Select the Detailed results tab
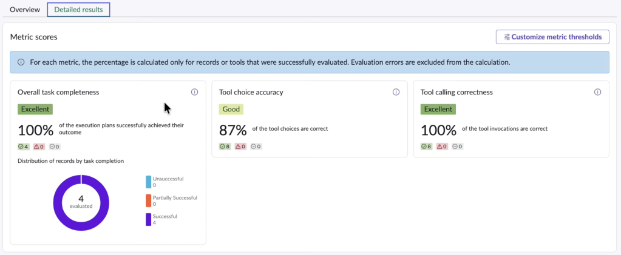Viewport: 621px width, 255px height. 78,10
